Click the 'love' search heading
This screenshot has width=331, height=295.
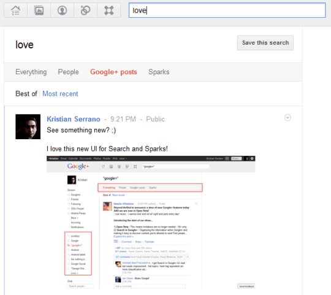[x=25, y=45]
